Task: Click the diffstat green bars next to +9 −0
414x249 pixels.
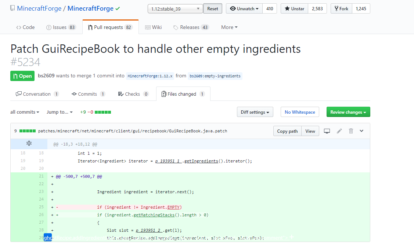Action: click(x=103, y=112)
